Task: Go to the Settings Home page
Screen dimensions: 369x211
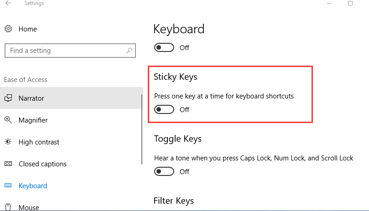Action: (27, 29)
